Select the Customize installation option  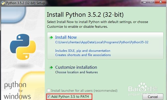[76, 67]
